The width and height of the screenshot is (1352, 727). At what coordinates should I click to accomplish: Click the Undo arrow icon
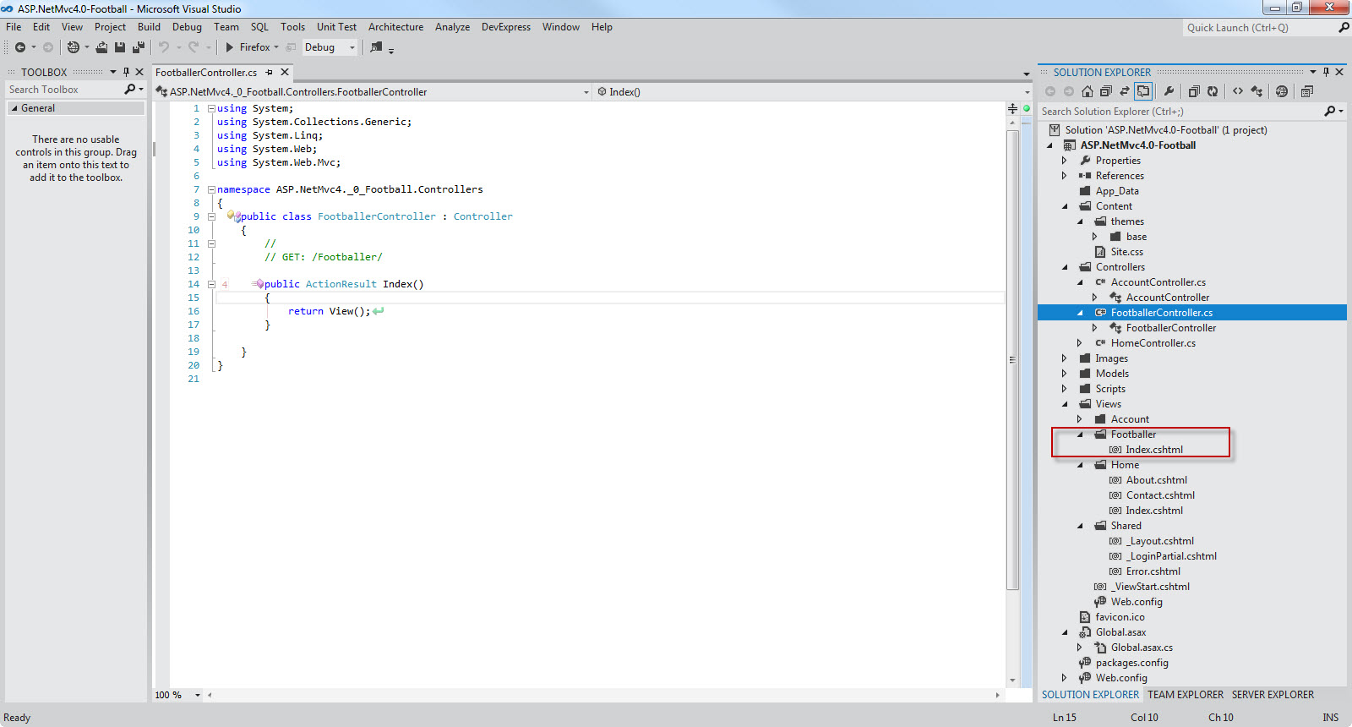[164, 47]
